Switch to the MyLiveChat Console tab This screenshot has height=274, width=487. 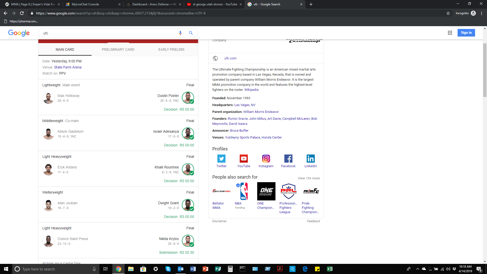coord(92,4)
